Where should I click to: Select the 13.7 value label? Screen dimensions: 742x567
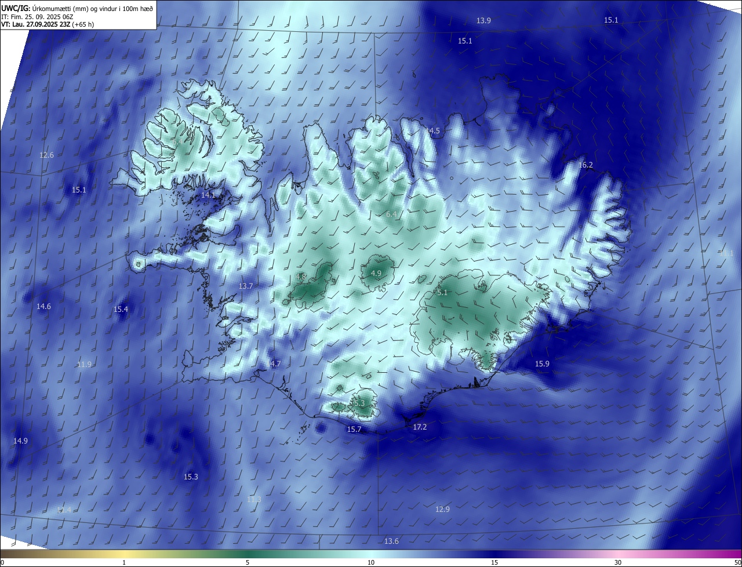tap(246, 286)
